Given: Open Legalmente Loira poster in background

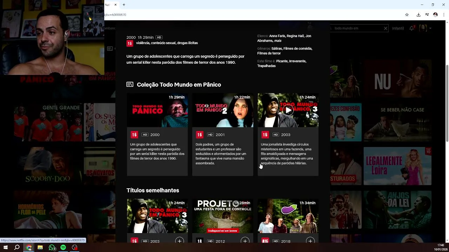Looking at the screenshot, I should click(x=397, y=166).
